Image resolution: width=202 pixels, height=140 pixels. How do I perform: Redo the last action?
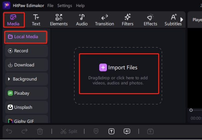[x=24, y=131]
